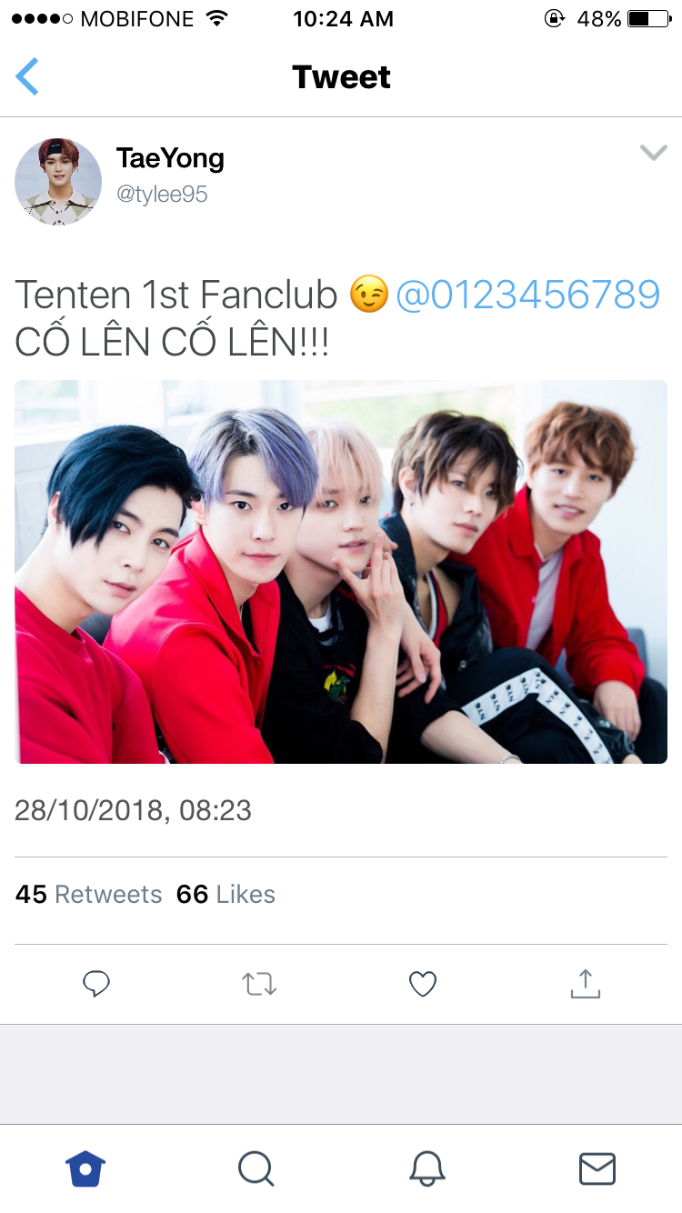Tap the back arrow icon
Screen dimensions: 682x1213
[x=27, y=76]
